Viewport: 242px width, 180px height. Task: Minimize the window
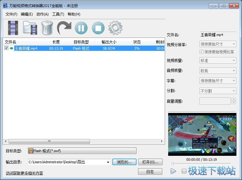[213, 6]
